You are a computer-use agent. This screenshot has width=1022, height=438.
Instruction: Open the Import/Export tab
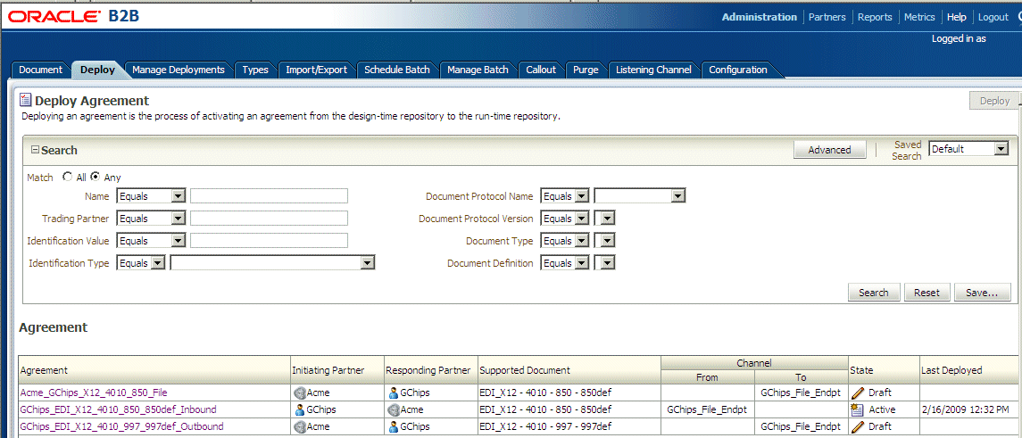tap(317, 70)
